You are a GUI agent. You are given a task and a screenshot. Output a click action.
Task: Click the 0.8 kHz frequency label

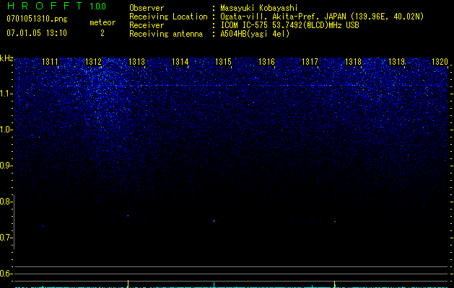5,202
